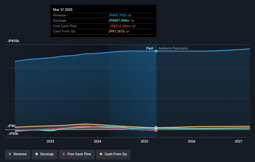Click the -JP¥512.000m free cash flow value
The height and width of the screenshot is (162, 255).
pyautogui.click(x=120, y=26)
